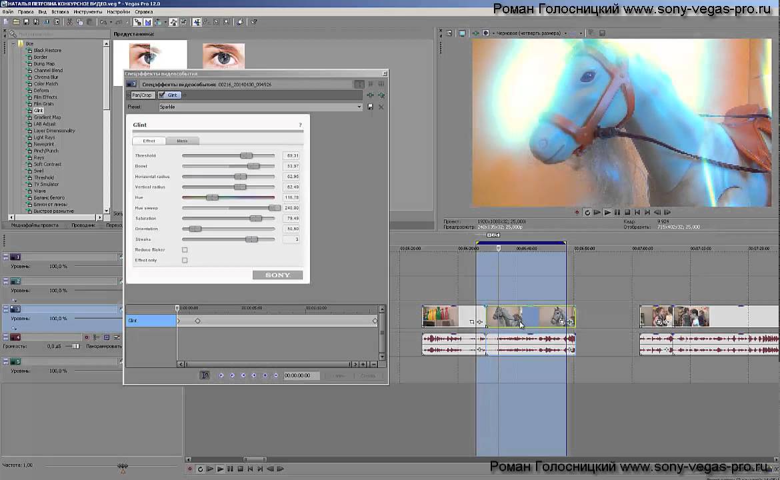Screen dimensions: 780x480
Task: Toggle Lock Envelopes to Events
Action: point(173,22)
